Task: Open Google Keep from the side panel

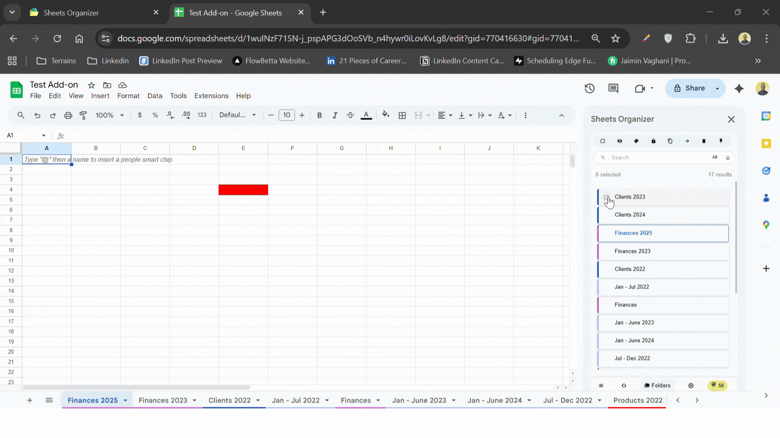Action: tap(767, 144)
